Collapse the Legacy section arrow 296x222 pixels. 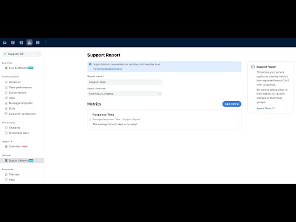[x=11, y=141]
